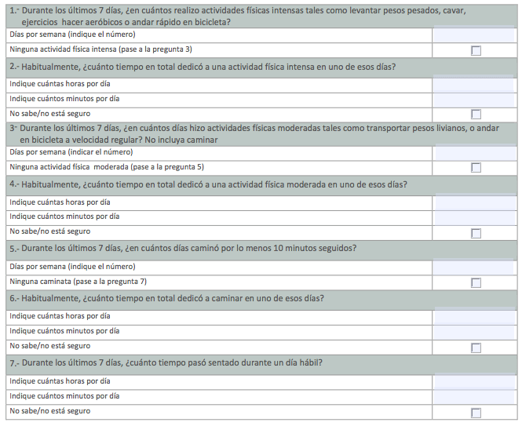Click hours per day field for sitting question 7
The image size is (522, 426).
click(x=474, y=382)
